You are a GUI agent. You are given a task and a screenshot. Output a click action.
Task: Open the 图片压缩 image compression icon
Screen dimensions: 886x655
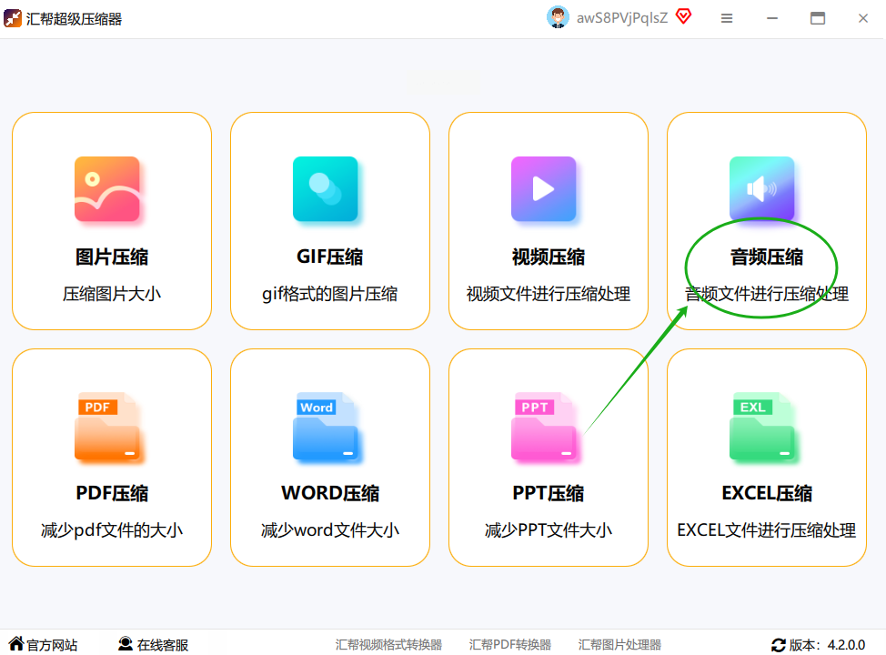(107, 188)
